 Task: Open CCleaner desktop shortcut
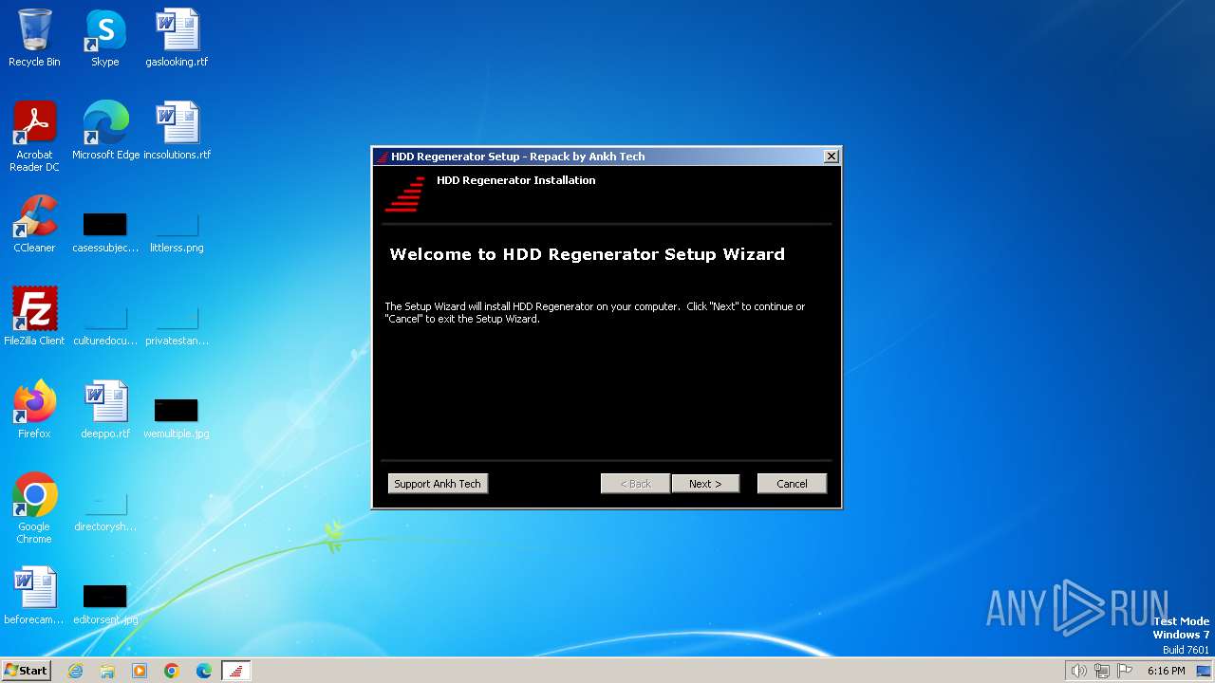pos(34,224)
